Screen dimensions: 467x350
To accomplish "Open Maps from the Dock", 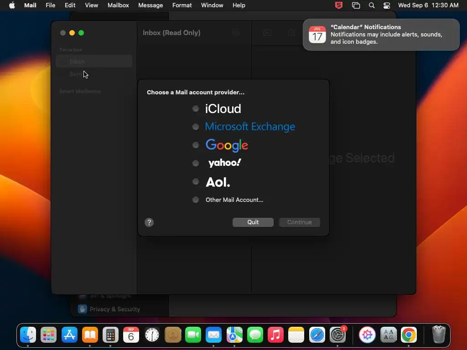I will tap(234, 335).
